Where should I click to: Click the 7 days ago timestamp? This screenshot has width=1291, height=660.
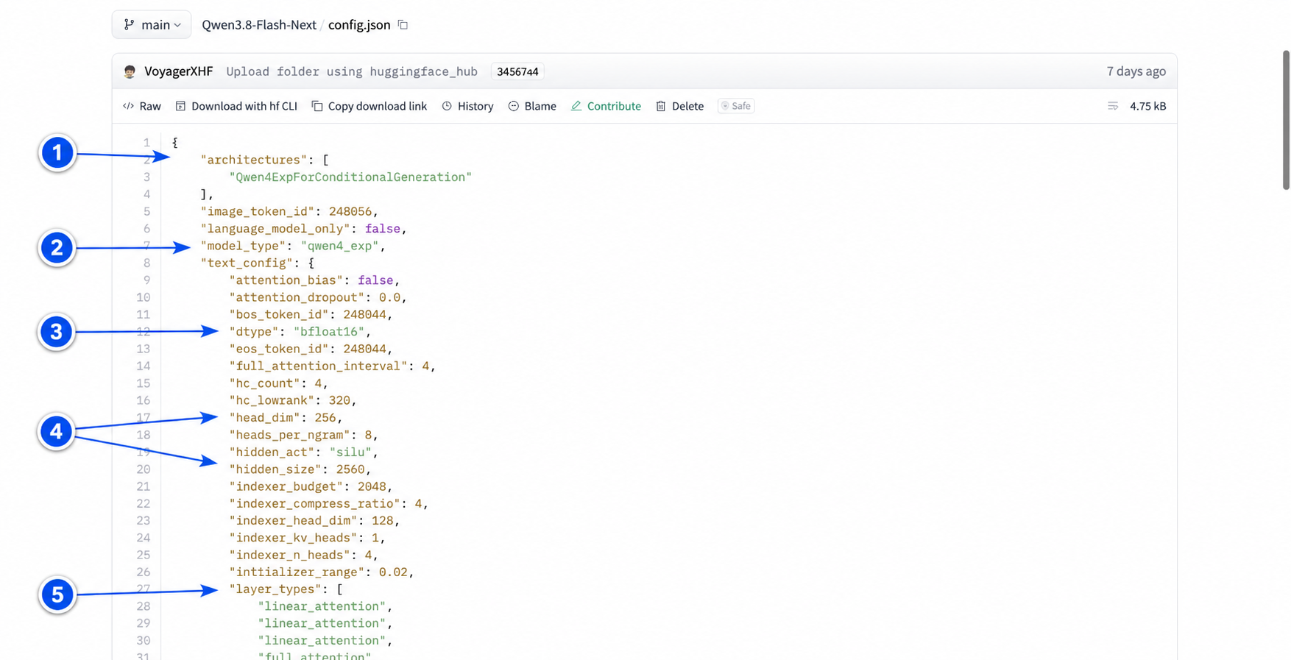pyautogui.click(x=1136, y=71)
